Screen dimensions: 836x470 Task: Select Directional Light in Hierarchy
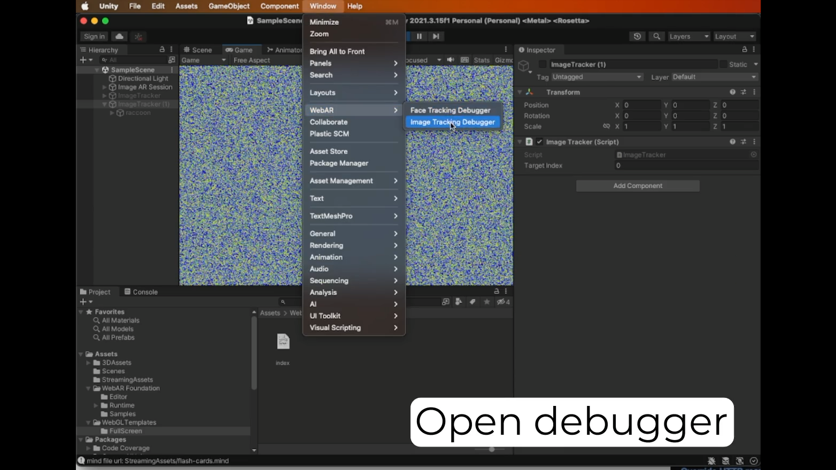click(143, 79)
